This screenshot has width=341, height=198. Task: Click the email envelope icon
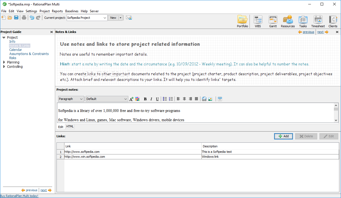tap(129, 18)
